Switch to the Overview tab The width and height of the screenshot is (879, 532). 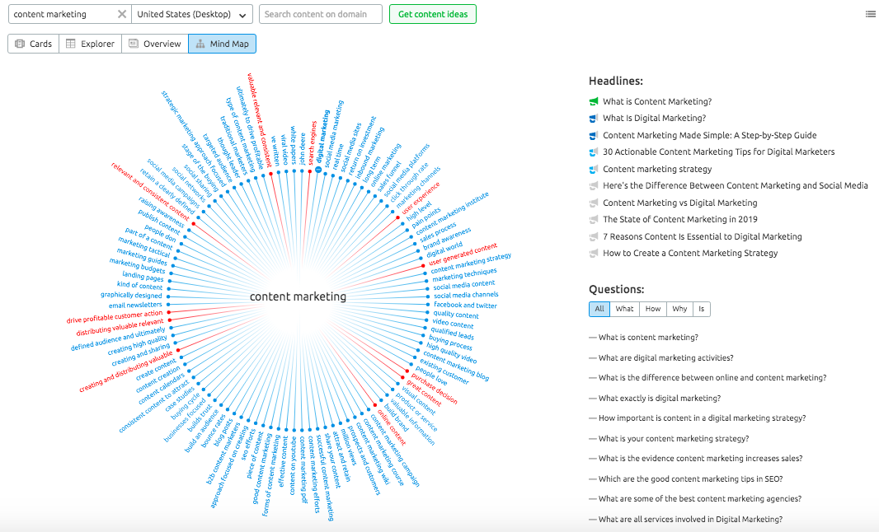pyautogui.click(x=155, y=43)
